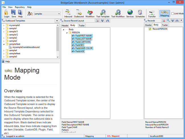Click the Help panel question icon

(x=3, y=61)
